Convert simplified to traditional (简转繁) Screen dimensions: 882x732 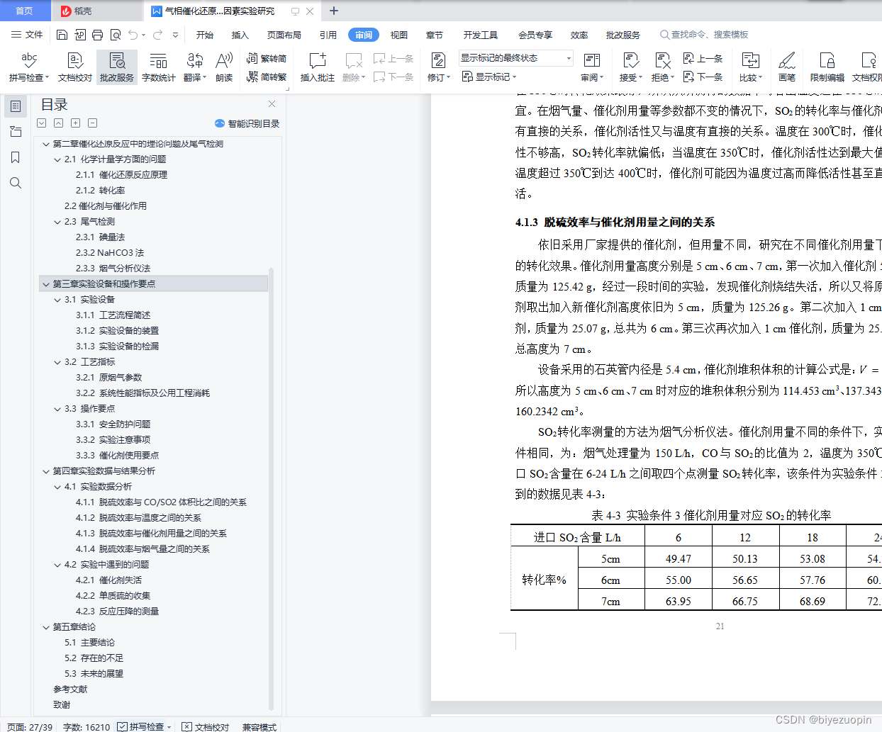click(x=267, y=77)
